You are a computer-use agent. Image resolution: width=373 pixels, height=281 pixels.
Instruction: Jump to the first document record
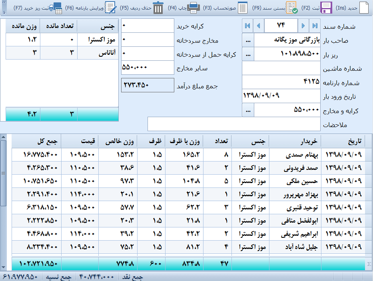click(x=248, y=26)
